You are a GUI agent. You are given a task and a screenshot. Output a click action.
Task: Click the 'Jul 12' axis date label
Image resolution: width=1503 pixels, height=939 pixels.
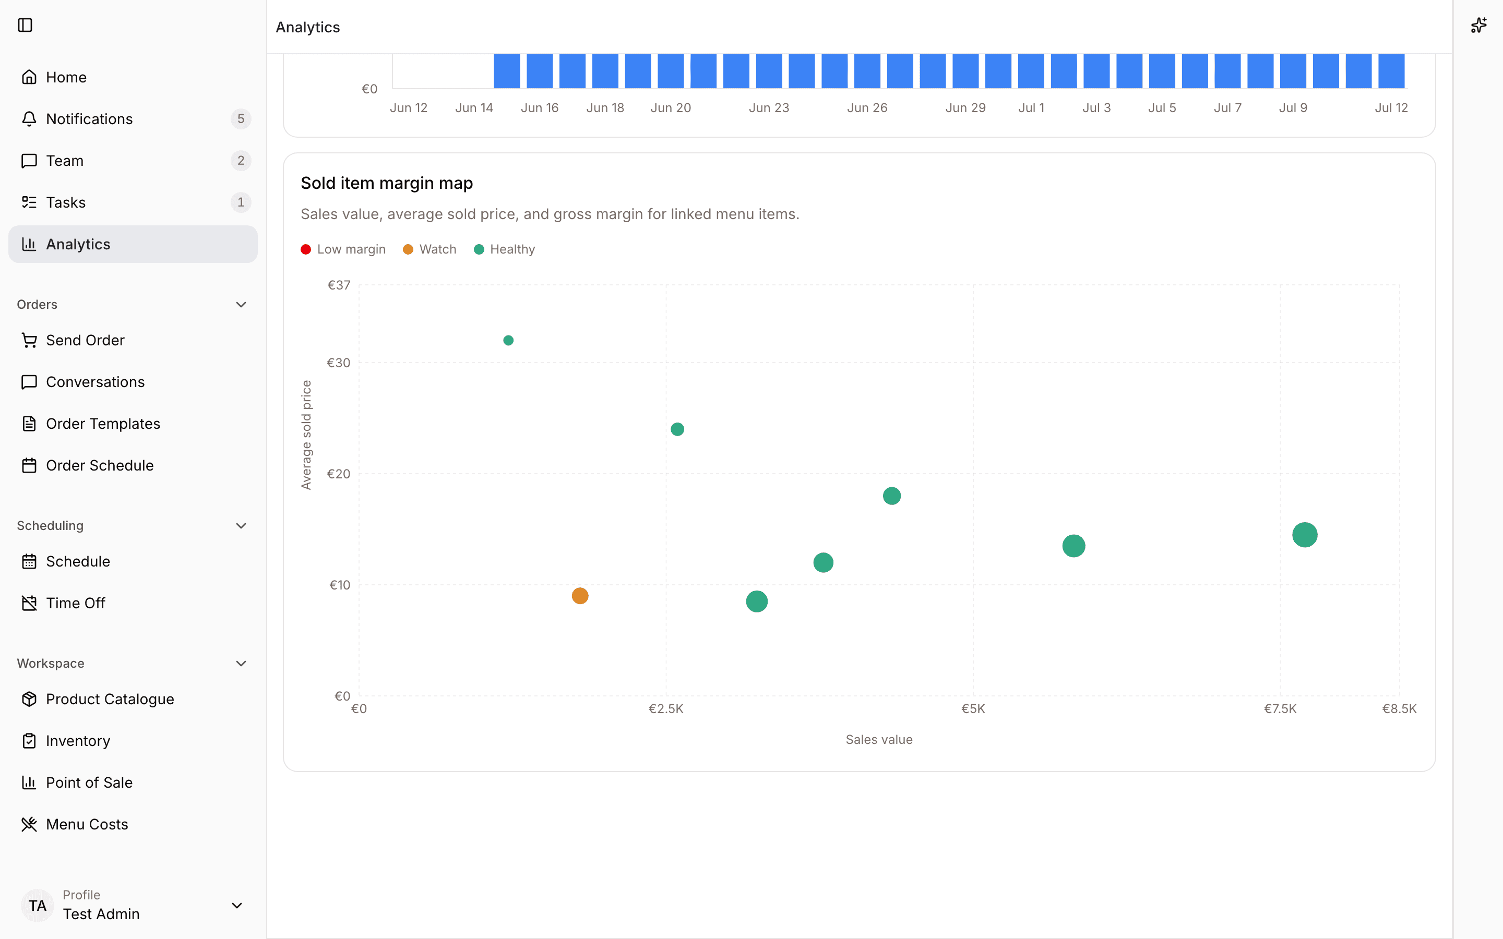pos(1391,107)
